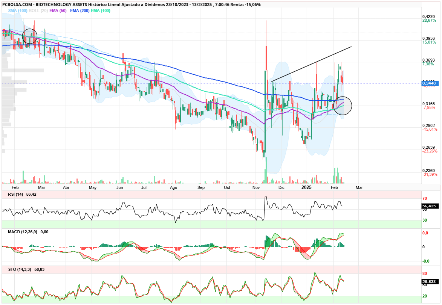The image size is (442, 305).
Task: Click the Jul month axis label
Action: coord(144,187)
